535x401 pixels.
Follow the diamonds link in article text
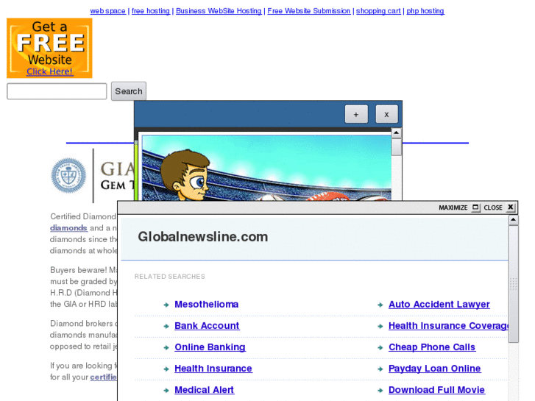click(x=68, y=228)
